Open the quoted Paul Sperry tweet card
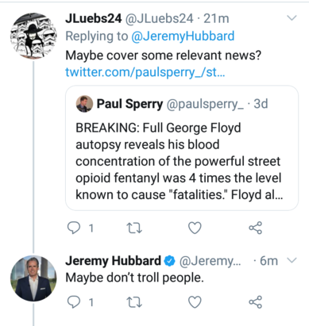The height and width of the screenshot is (326, 309). (182, 148)
